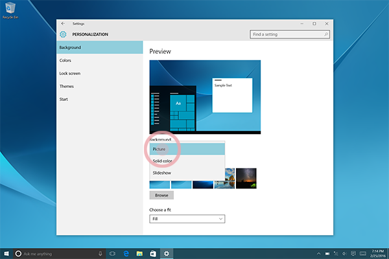Open the Recycle Bin desktop icon
This screenshot has width=389, height=259.
(x=10, y=10)
